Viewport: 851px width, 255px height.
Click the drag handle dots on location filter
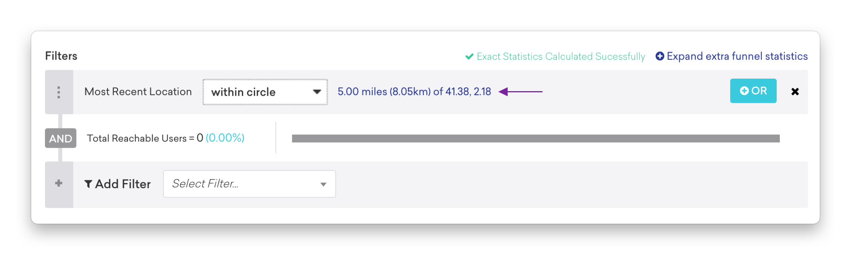(x=59, y=92)
